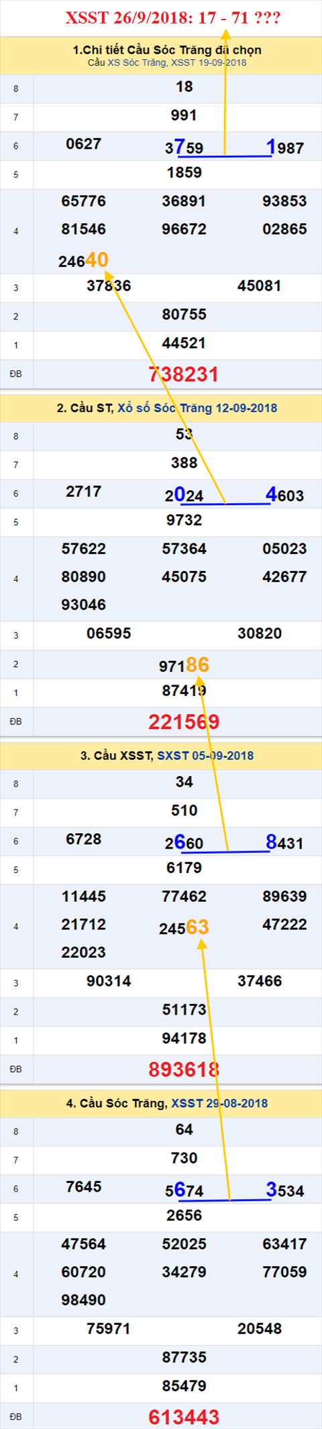Viewport: 322px width, 1429px height.
Task: Click the number 20548
Action: [260, 1329]
